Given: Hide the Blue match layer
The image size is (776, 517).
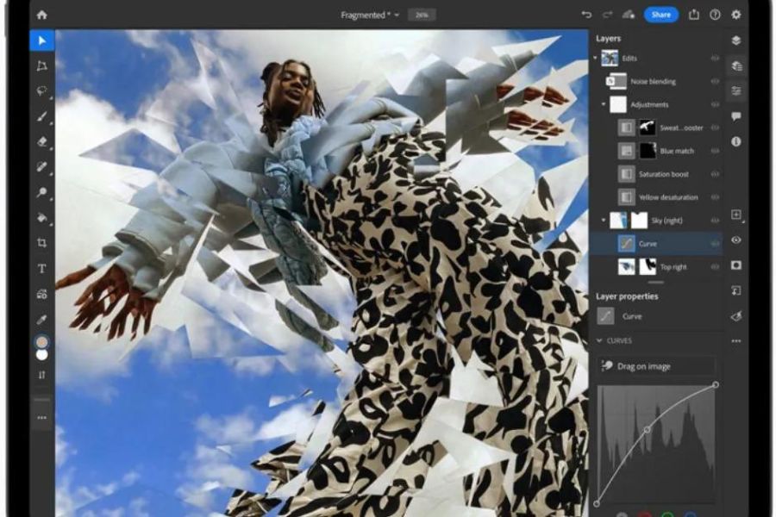Looking at the screenshot, I should click(715, 151).
